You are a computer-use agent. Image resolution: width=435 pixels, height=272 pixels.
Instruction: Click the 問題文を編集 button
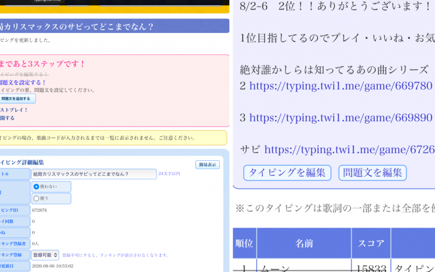tap(372, 173)
